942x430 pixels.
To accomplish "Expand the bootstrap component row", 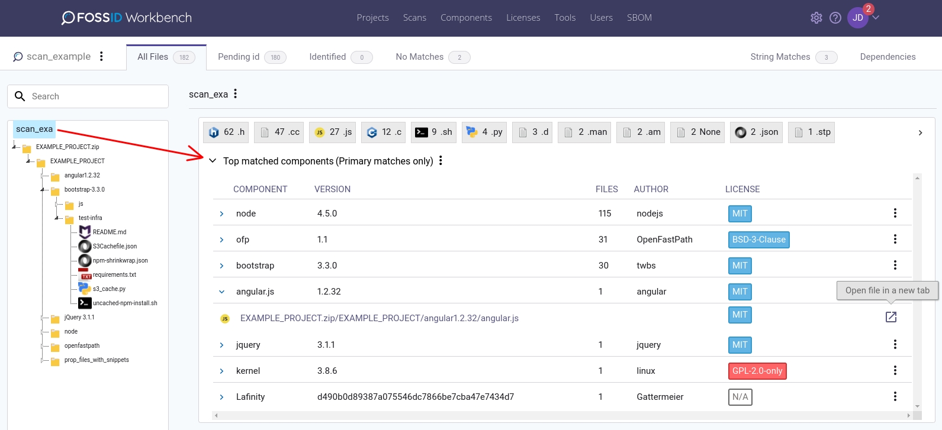I will click(222, 266).
